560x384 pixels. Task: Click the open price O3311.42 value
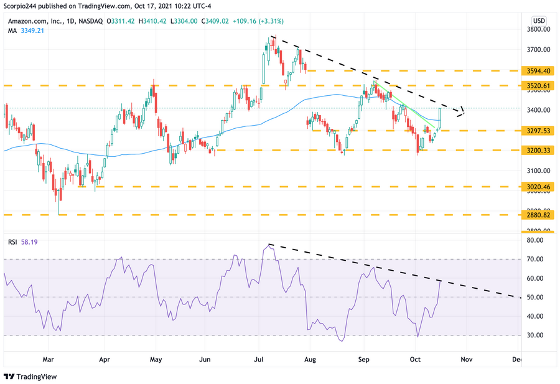(x=120, y=21)
